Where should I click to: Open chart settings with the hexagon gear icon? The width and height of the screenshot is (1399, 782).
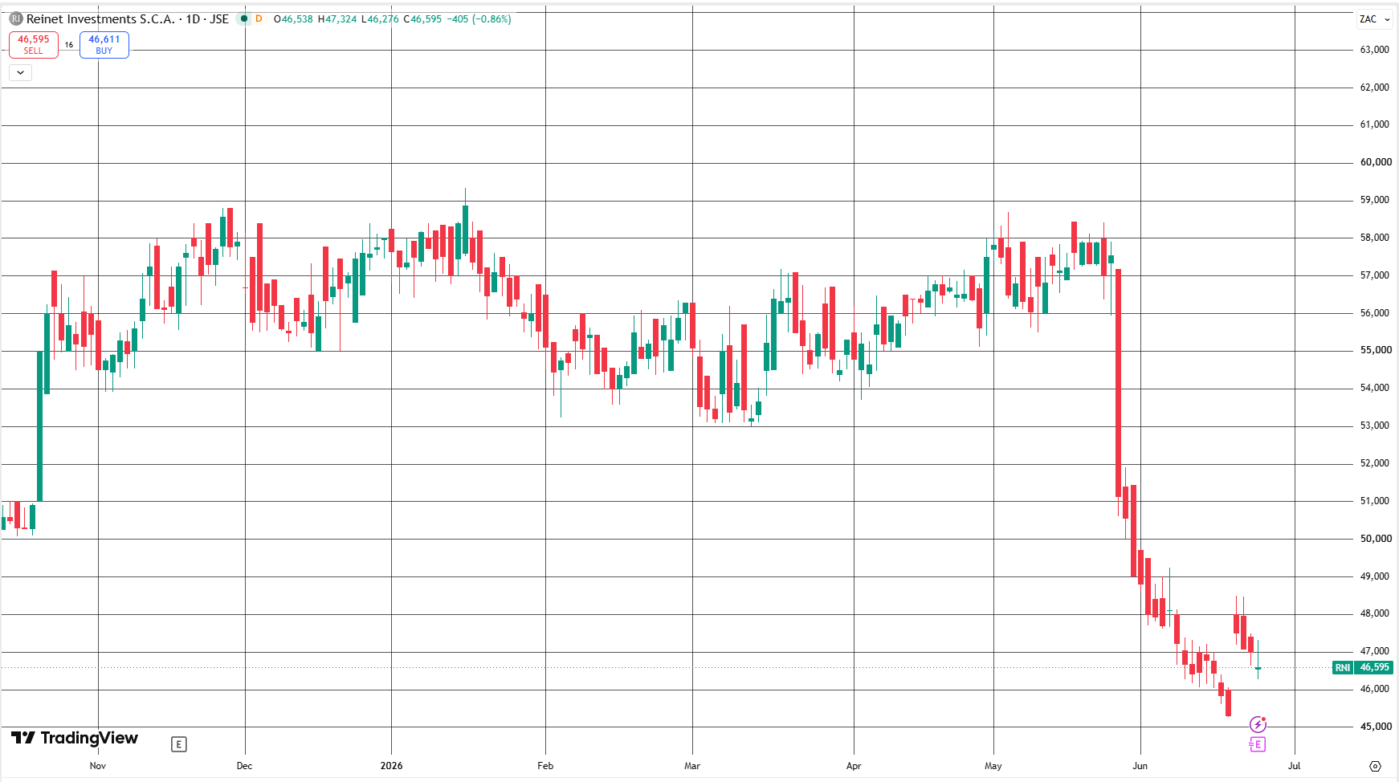click(x=1375, y=766)
